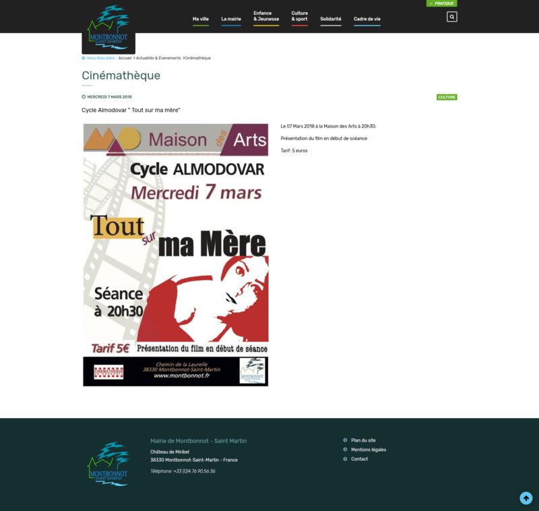Click the Cinémathèque page title
539x511 pixels.
click(x=121, y=76)
